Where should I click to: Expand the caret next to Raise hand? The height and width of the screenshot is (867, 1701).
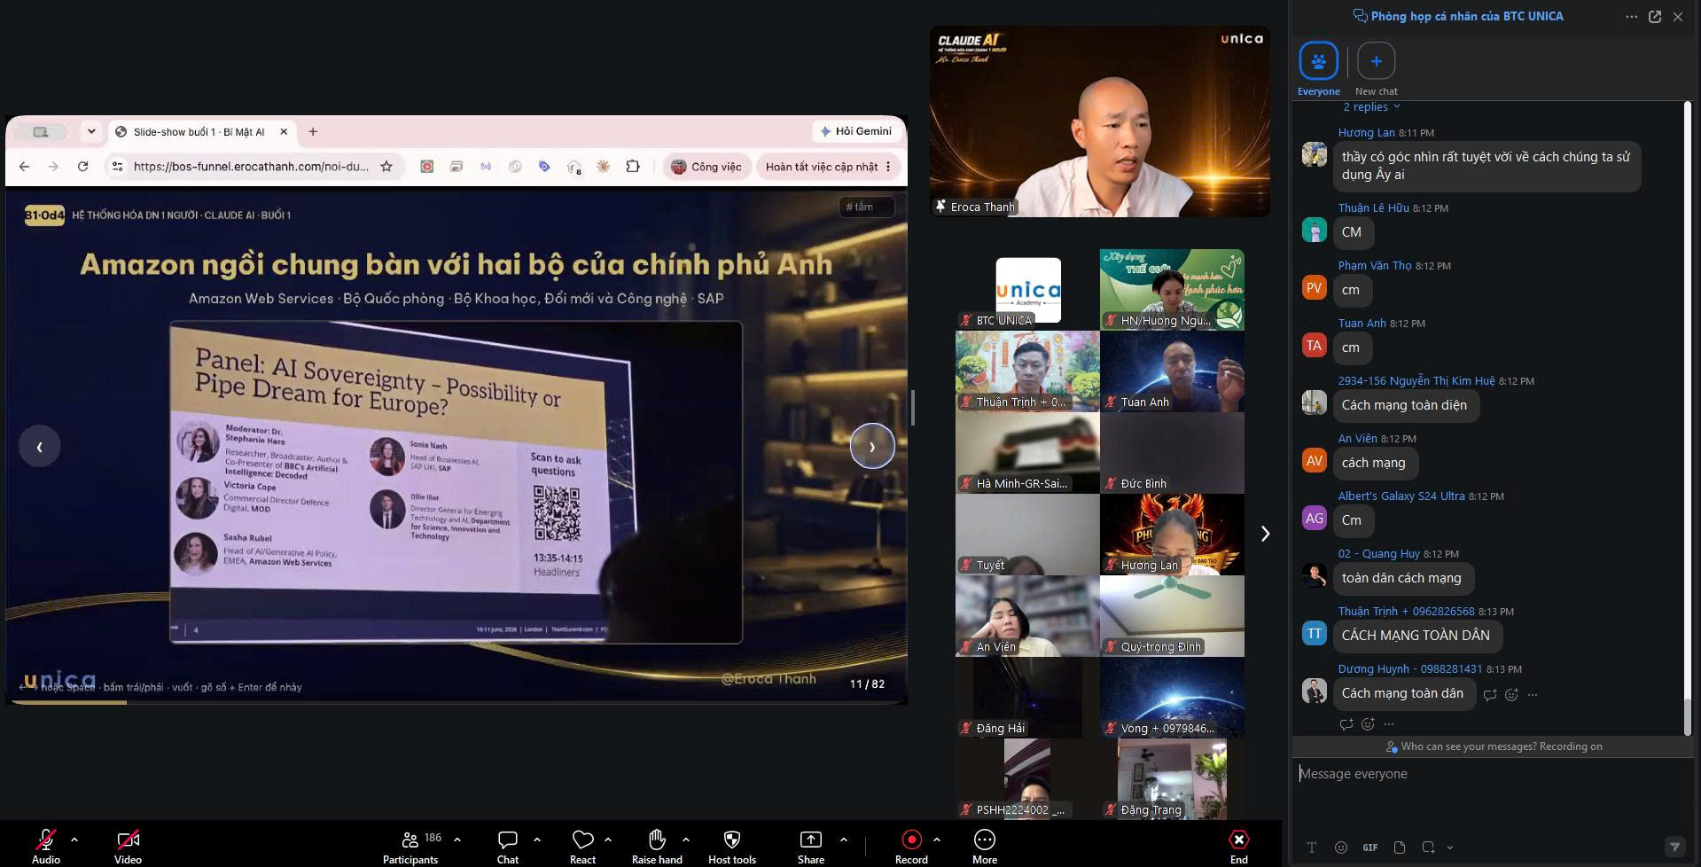pos(686,839)
